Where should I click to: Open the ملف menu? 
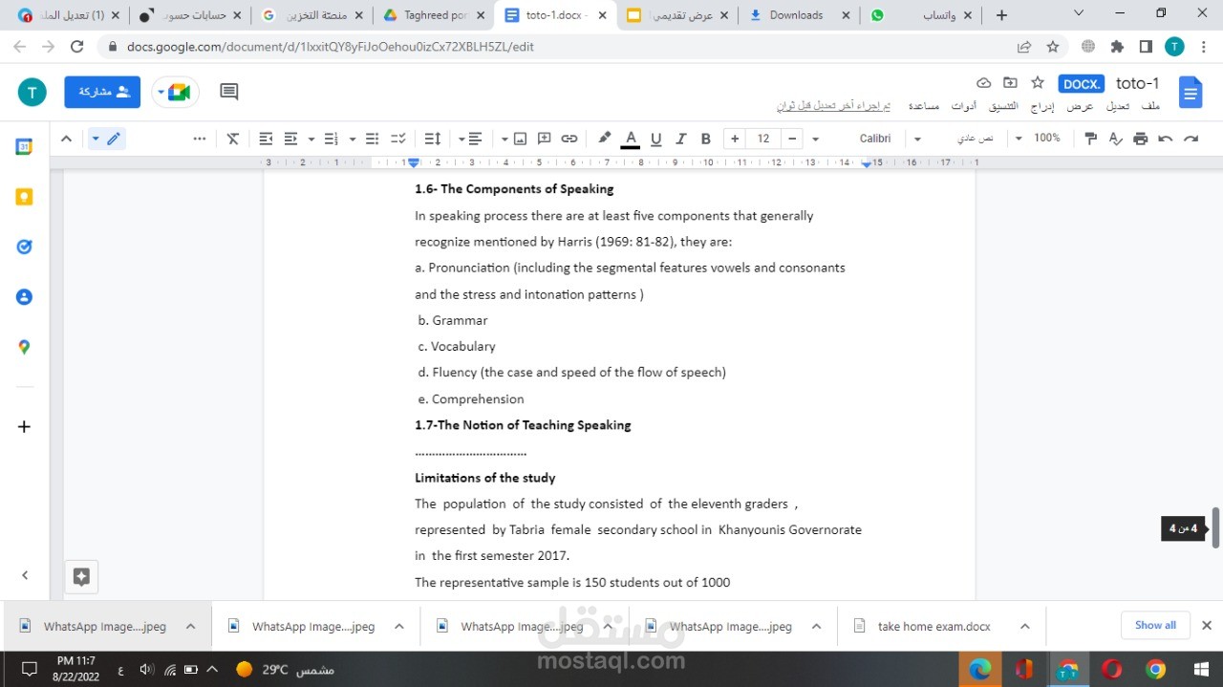tap(1150, 106)
